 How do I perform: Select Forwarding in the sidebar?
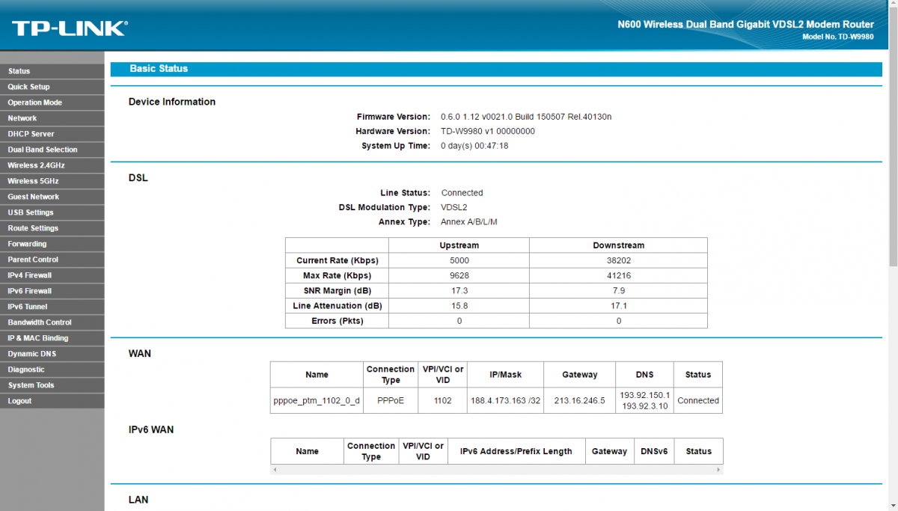point(52,244)
